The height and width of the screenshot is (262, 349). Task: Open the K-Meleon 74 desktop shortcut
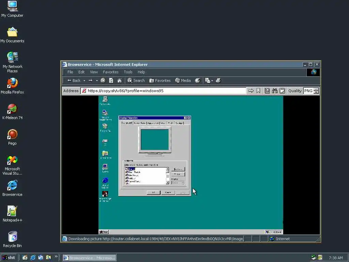(x=12, y=112)
